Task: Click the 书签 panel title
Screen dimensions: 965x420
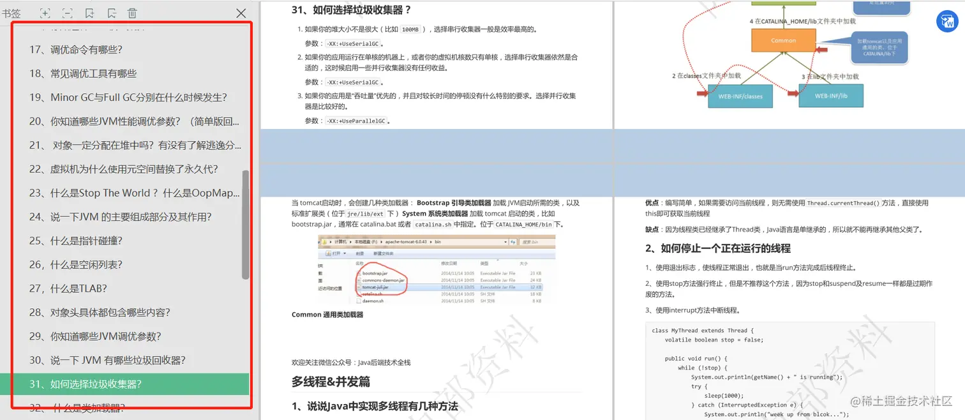Action: point(11,13)
